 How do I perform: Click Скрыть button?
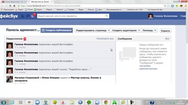click(x=165, y=31)
